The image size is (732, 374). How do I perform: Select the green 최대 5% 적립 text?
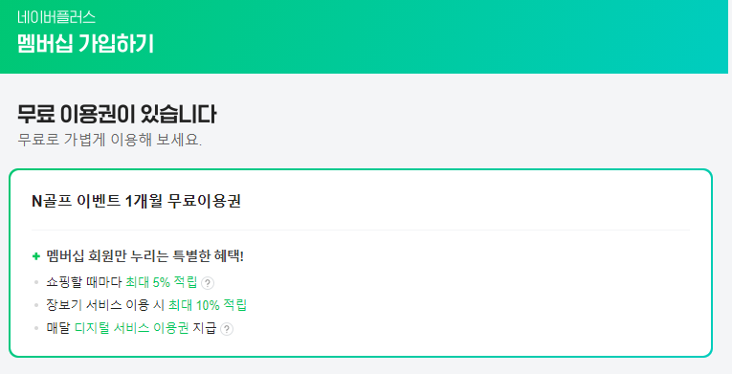[162, 282]
